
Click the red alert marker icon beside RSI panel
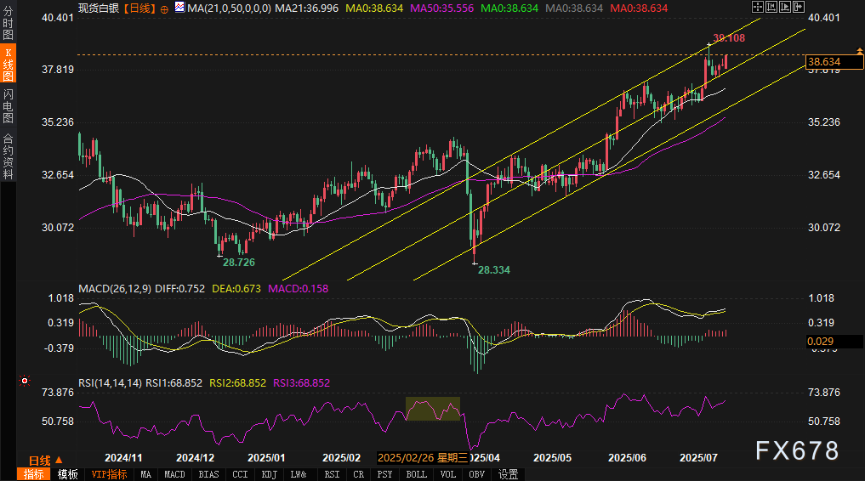[x=24, y=381]
